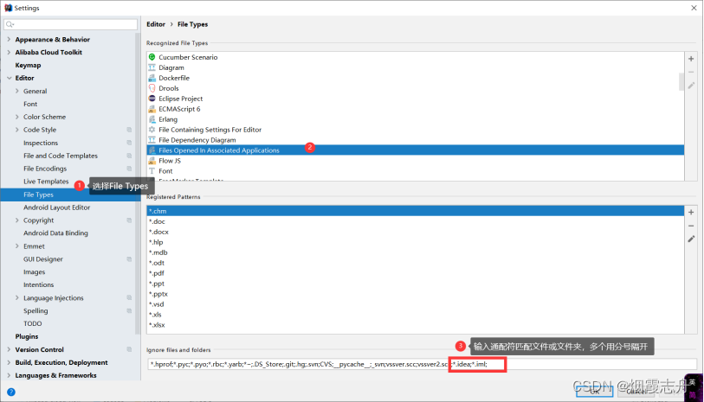Click the File Dependency Diagram icon

[x=152, y=140]
